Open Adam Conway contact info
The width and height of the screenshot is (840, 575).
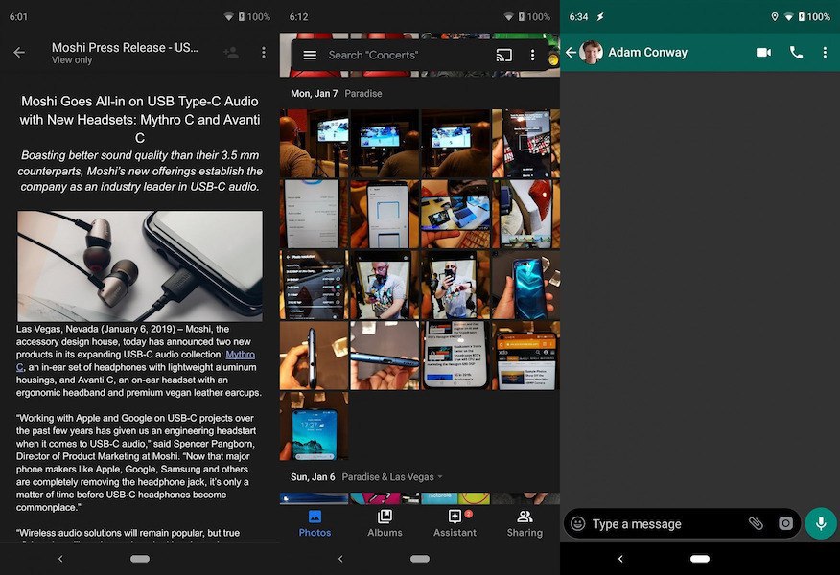pos(647,53)
